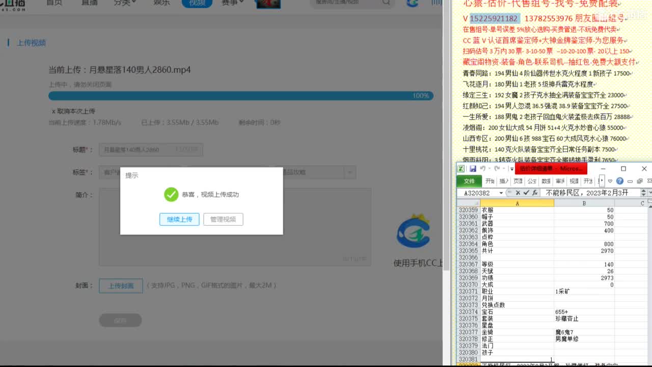This screenshot has width=652, height=367.
Task: Click the cell containing 珍藏容止
Action: tap(584, 319)
